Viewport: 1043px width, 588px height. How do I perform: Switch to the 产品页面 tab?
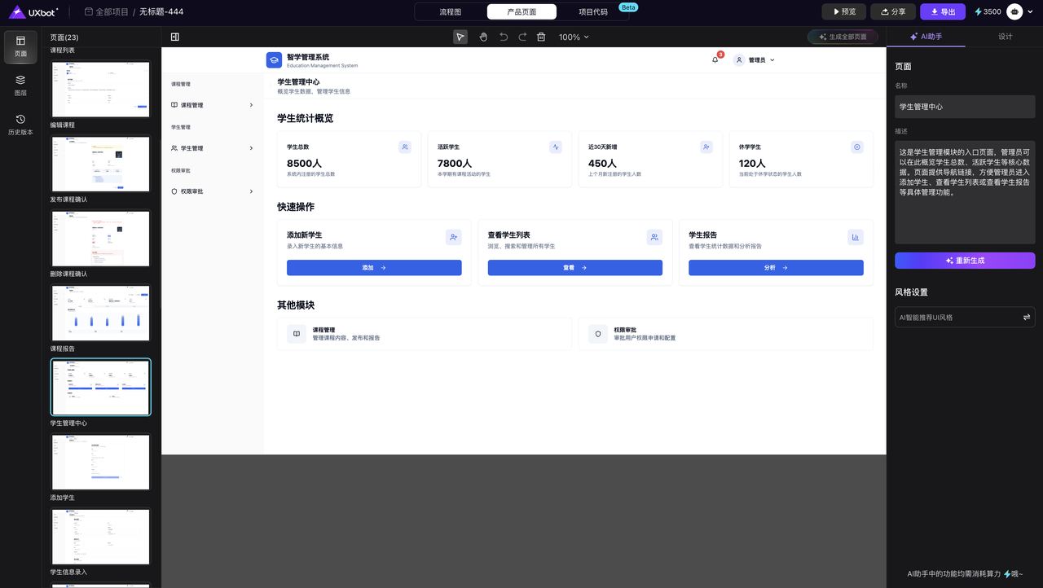tap(521, 11)
